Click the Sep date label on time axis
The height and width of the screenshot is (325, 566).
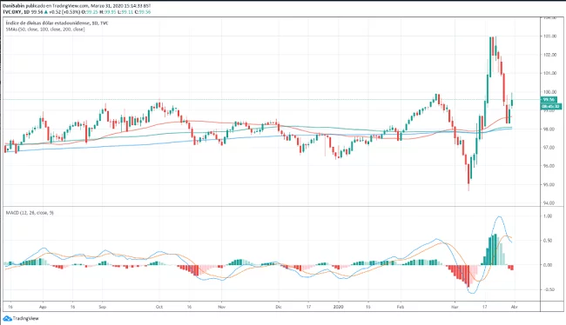pyautogui.click(x=103, y=307)
